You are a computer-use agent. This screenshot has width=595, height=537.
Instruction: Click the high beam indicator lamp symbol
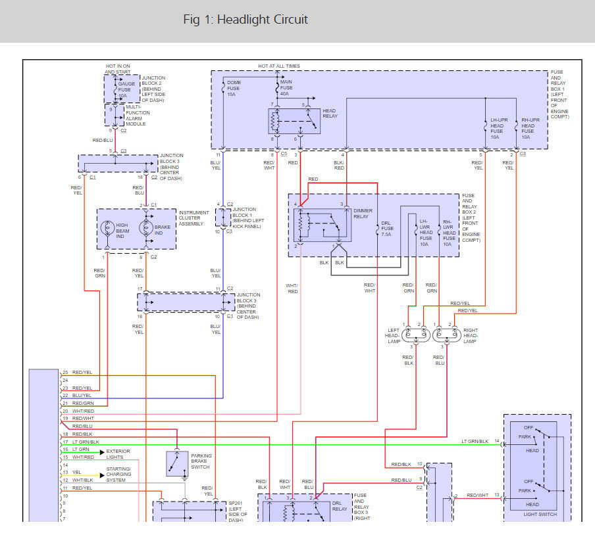[107, 228]
